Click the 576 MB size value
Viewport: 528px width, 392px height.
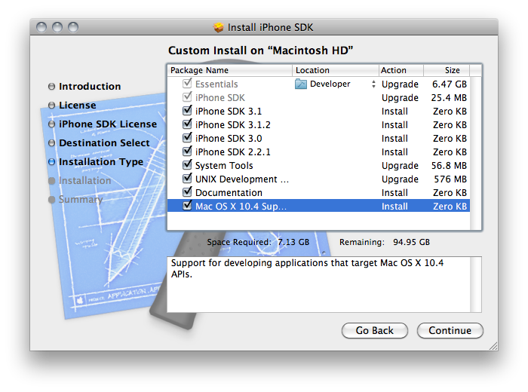click(450, 179)
